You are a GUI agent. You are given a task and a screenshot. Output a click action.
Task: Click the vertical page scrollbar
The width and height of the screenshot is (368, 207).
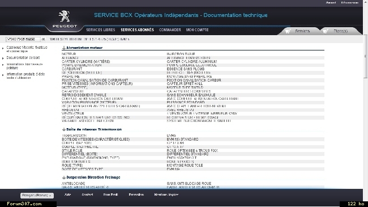coord(365,57)
